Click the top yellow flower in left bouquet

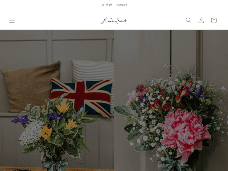pos(63,108)
